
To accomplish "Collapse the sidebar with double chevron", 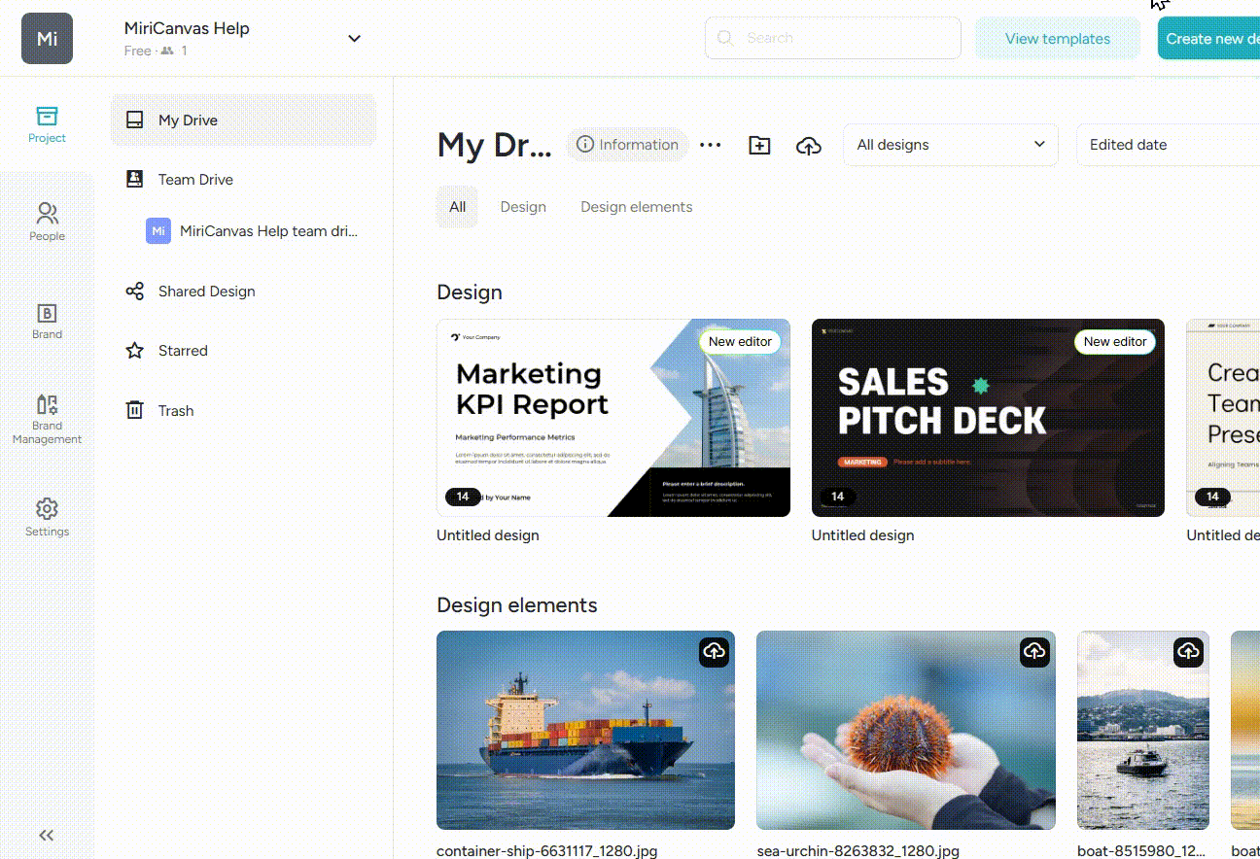I will pos(46,835).
